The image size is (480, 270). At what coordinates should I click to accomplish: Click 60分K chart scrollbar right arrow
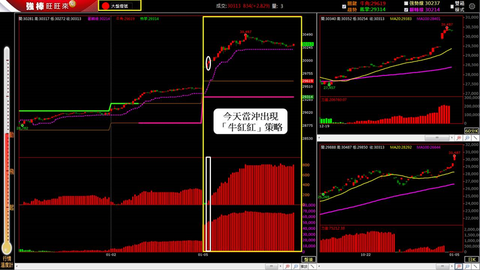click(452, 138)
